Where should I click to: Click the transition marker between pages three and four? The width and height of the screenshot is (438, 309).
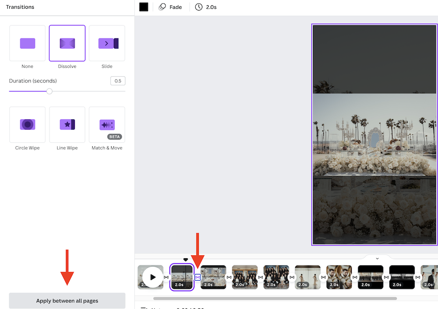229,277
